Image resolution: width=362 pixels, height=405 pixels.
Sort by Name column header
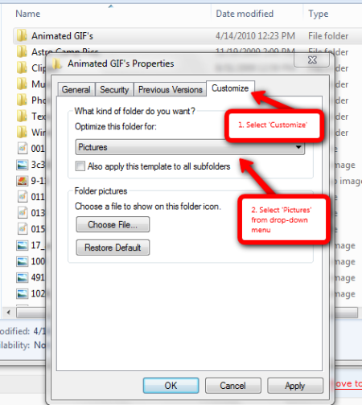(28, 14)
